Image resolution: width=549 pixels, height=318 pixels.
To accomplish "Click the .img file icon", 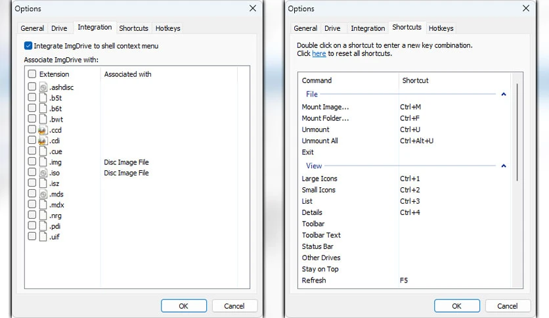I will 43,162.
